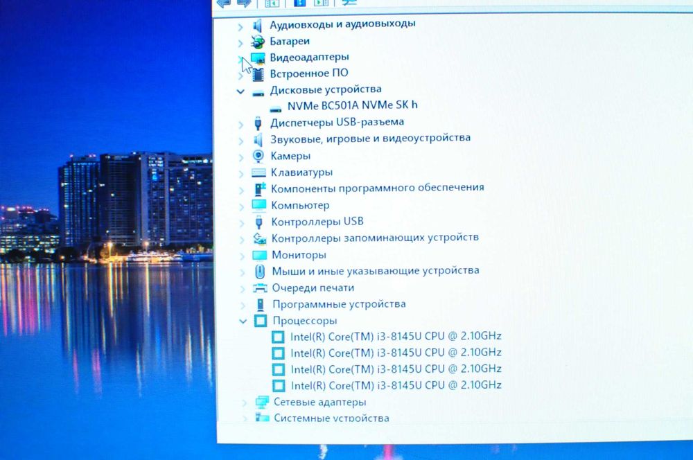
Task: Click the speaker icon beside Аудиовходы и аудиовыходы
Action: [258, 26]
